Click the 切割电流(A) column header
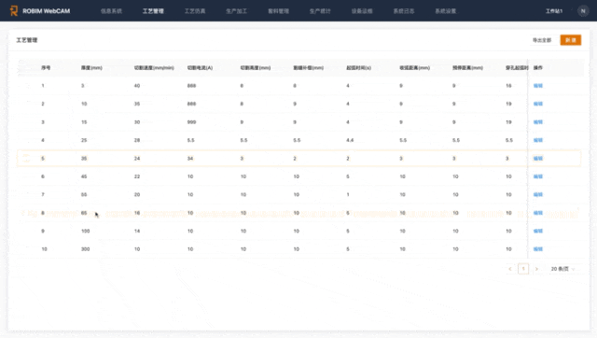 tap(200, 68)
